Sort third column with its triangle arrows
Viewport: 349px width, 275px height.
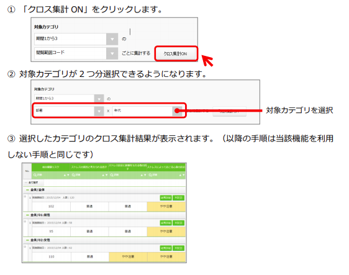143,175
